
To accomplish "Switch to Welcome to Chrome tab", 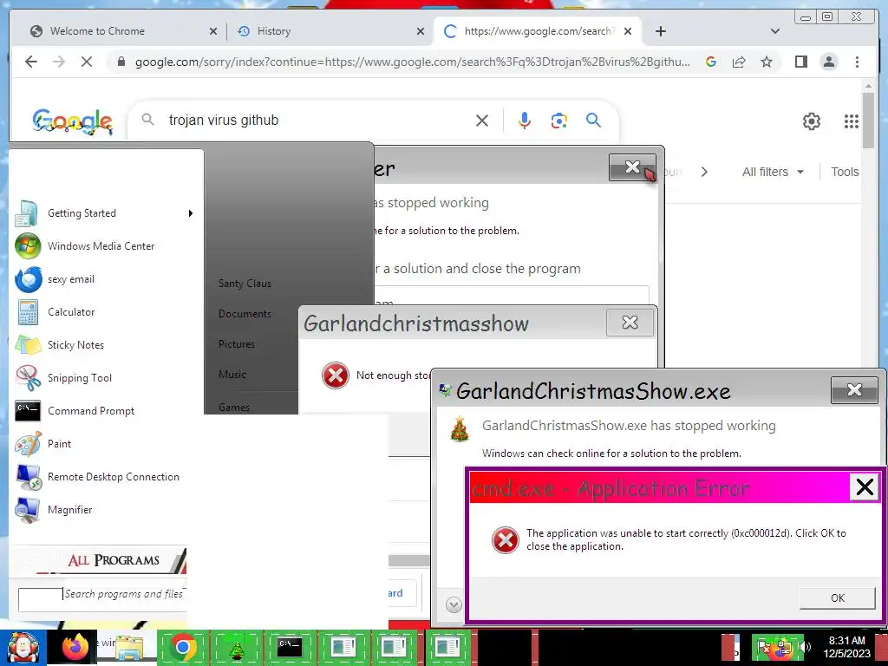I will tap(97, 31).
